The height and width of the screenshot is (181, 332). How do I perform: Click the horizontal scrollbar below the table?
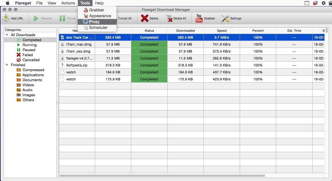(x=162, y=175)
